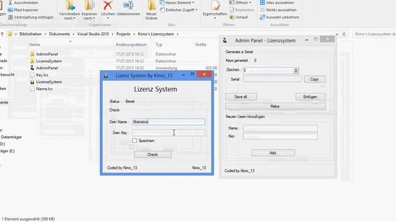This screenshot has height=222, width=396.
Task: Expand the address bar history dropdown
Action: [337, 35]
